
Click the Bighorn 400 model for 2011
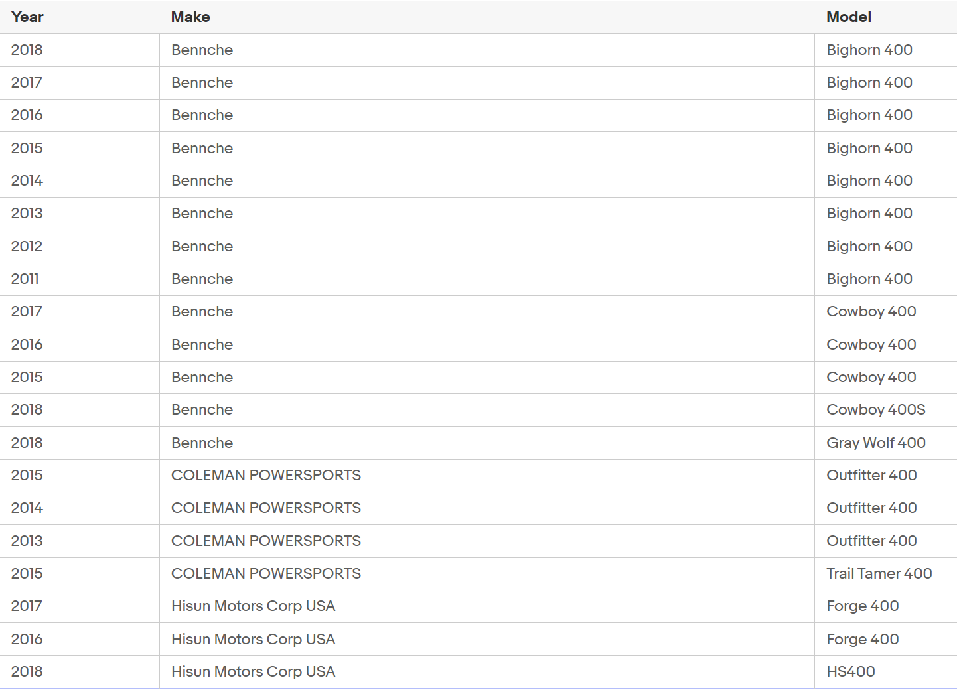[869, 279]
